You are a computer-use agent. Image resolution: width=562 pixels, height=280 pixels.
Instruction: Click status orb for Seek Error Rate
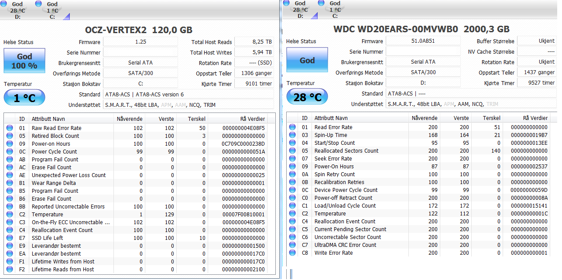(x=292, y=159)
